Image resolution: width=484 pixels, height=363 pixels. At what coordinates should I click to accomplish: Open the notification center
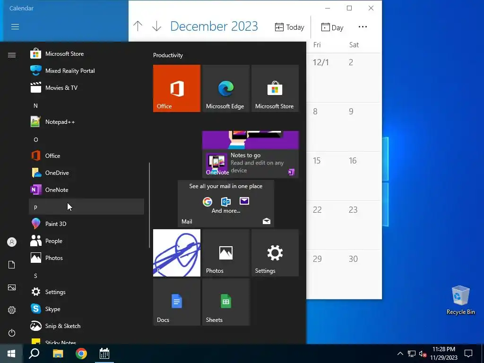(x=468, y=354)
